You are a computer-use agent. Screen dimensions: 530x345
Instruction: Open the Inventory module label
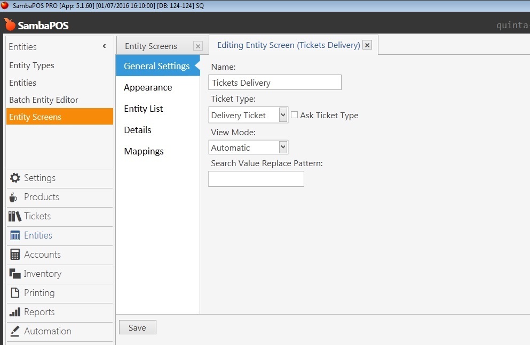tap(43, 274)
